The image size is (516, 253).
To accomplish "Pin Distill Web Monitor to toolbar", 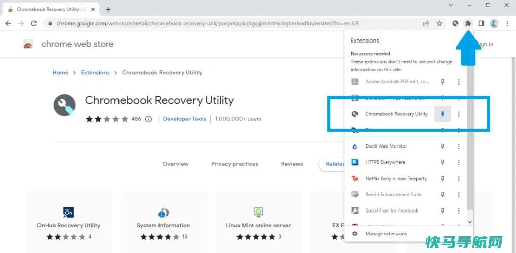I will [x=443, y=146].
